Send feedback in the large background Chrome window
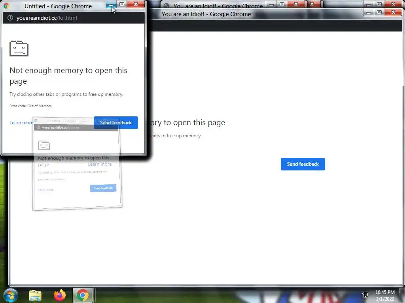The image size is (405, 303). pos(303,164)
